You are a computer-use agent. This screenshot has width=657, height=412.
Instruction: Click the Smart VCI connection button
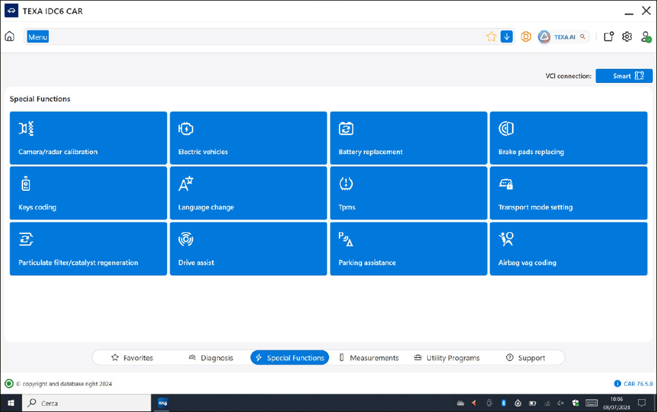[x=623, y=76]
